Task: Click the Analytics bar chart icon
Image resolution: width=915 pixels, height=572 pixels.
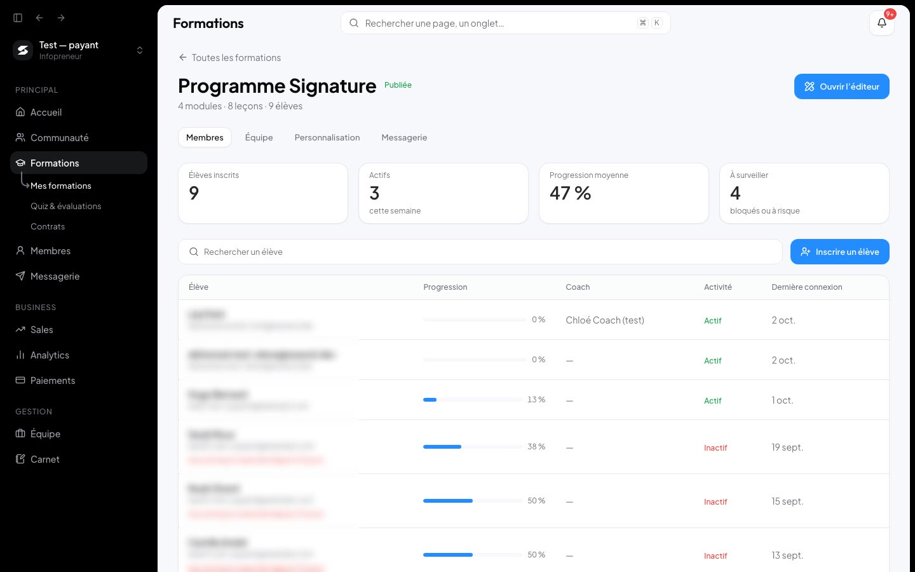Action: tap(20, 355)
